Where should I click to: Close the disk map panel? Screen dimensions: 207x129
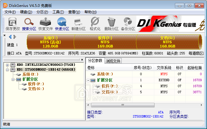(4, 35)
